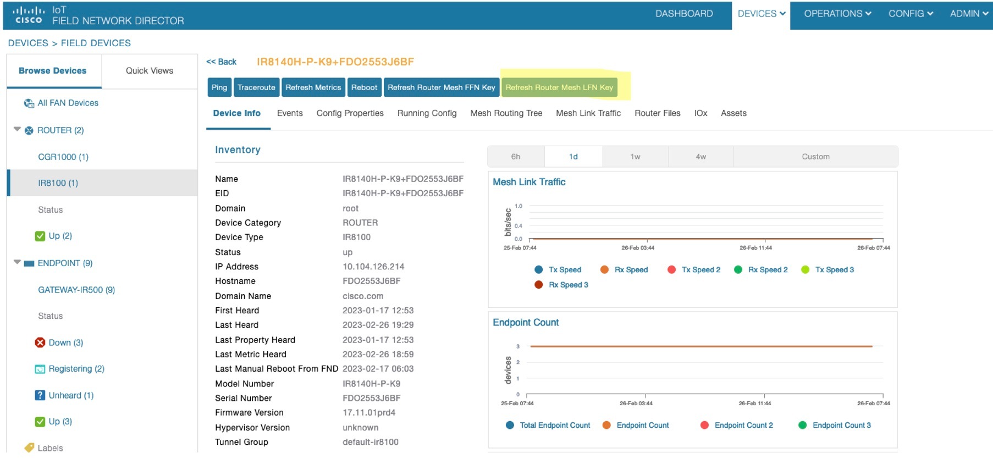The height and width of the screenshot is (475, 993).
Task: Collapse the ROUTER tree group
Action: pos(17,130)
